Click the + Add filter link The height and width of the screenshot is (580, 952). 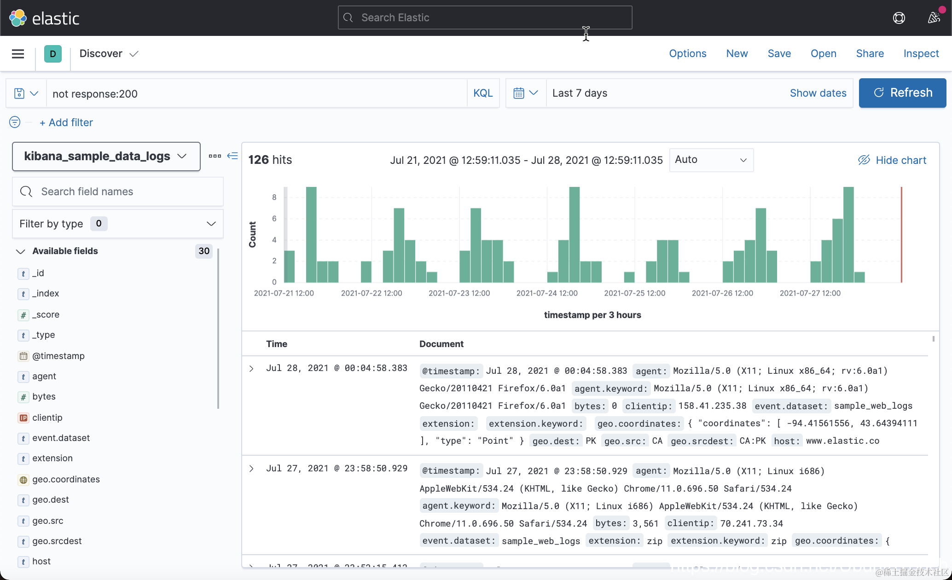(x=66, y=122)
